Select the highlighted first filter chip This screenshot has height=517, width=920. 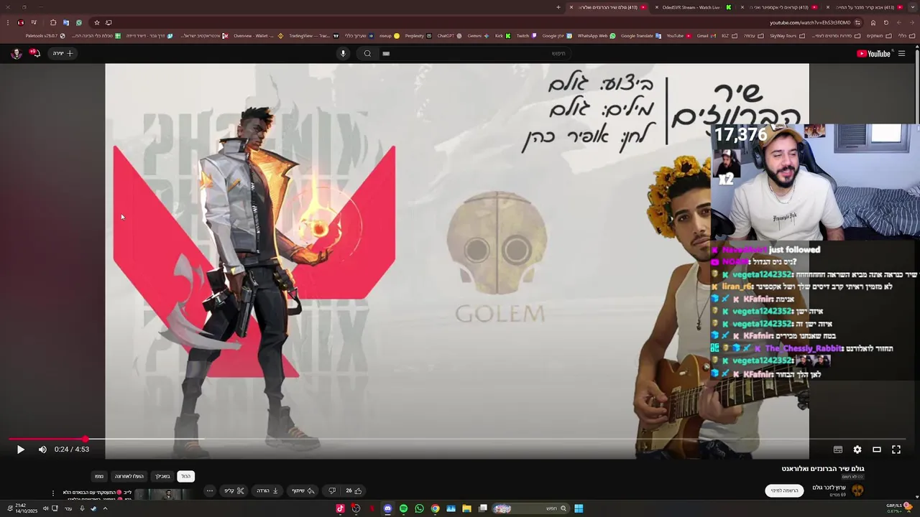click(x=185, y=476)
